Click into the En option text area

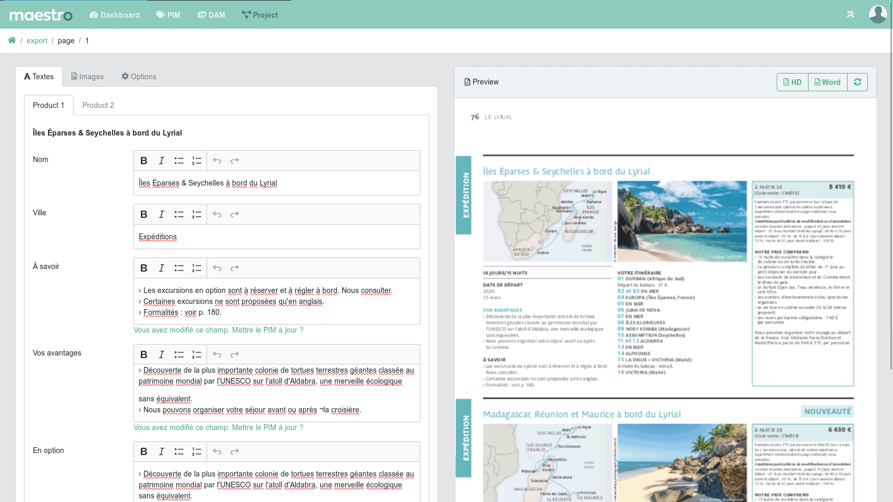pos(277,482)
